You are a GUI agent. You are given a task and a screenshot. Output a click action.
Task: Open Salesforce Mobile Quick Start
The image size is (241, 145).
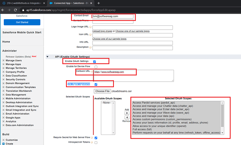click(22, 32)
